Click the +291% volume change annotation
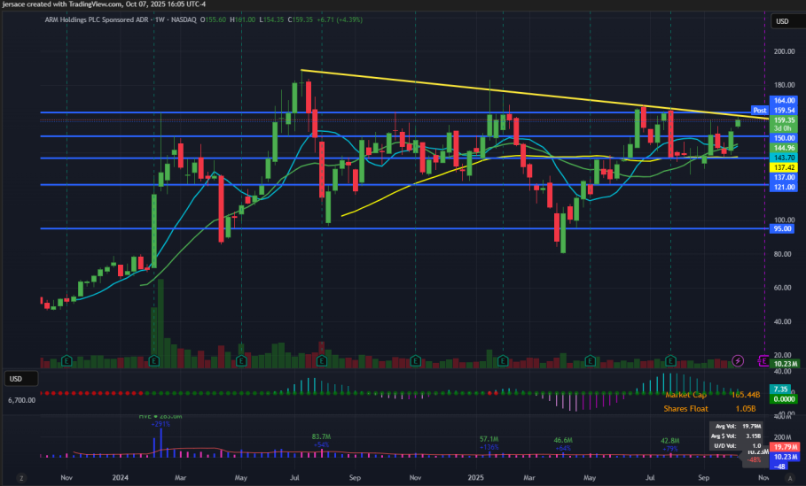This screenshot has height=486, width=806. click(x=160, y=424)
